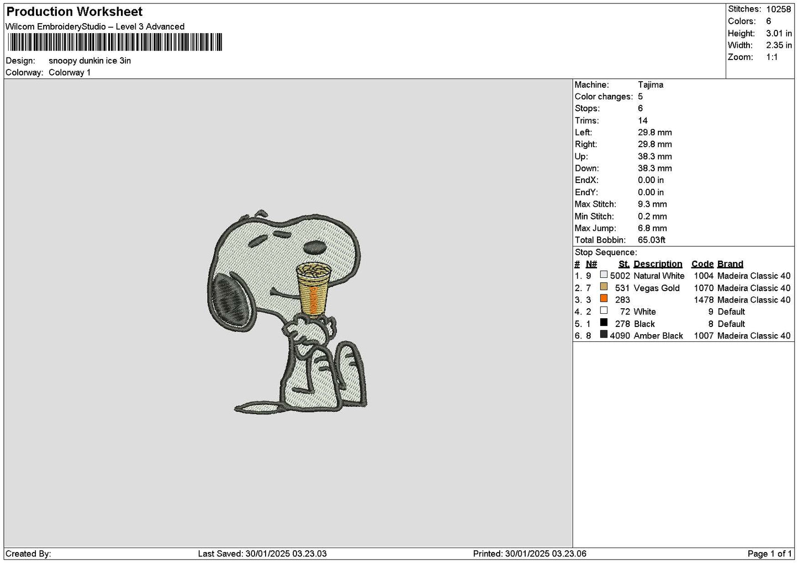Click the Left value '29.8 mm'
Screen dimensions: 798x563
tap(655, 132)
